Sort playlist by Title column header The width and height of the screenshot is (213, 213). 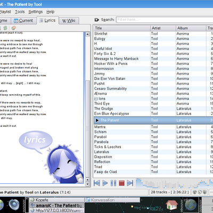[x=122, y=28]
